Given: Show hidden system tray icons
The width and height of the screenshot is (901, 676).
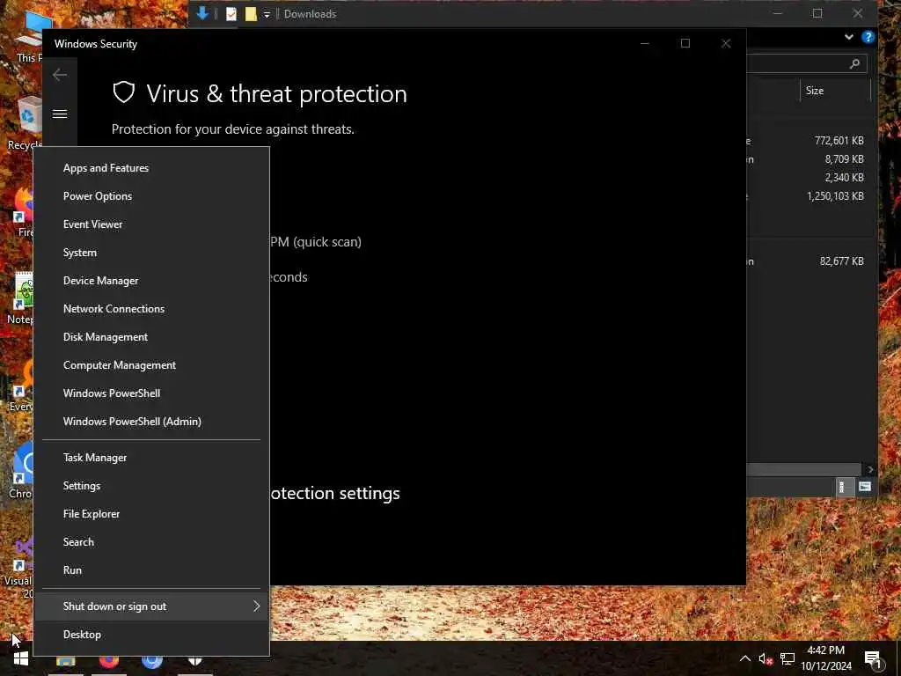Looking at the screenshot, I should [x=744, y=658].
